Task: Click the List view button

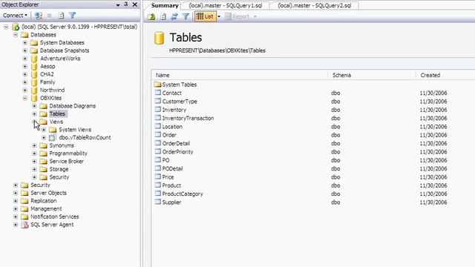Action: 205,16
